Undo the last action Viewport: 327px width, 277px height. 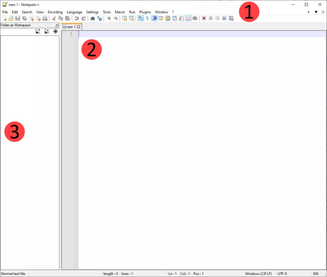coord(77,18)
